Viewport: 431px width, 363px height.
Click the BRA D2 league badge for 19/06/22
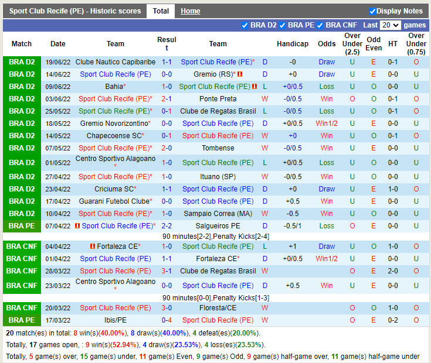click(22, 62)
